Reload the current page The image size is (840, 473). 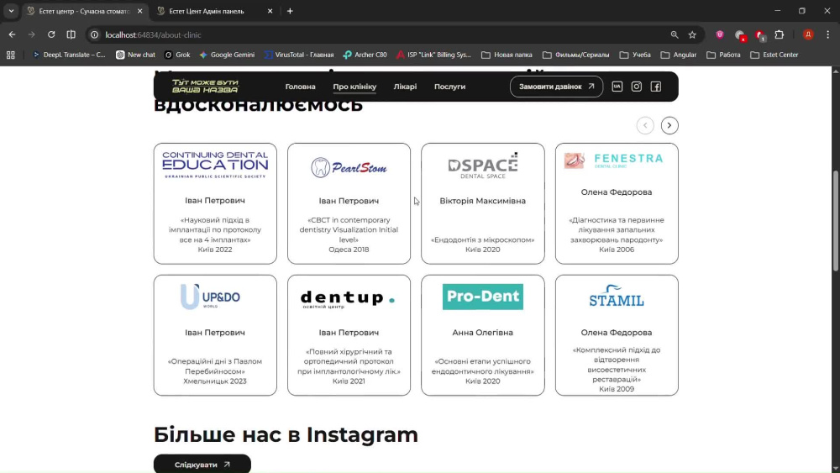[51, 34]
